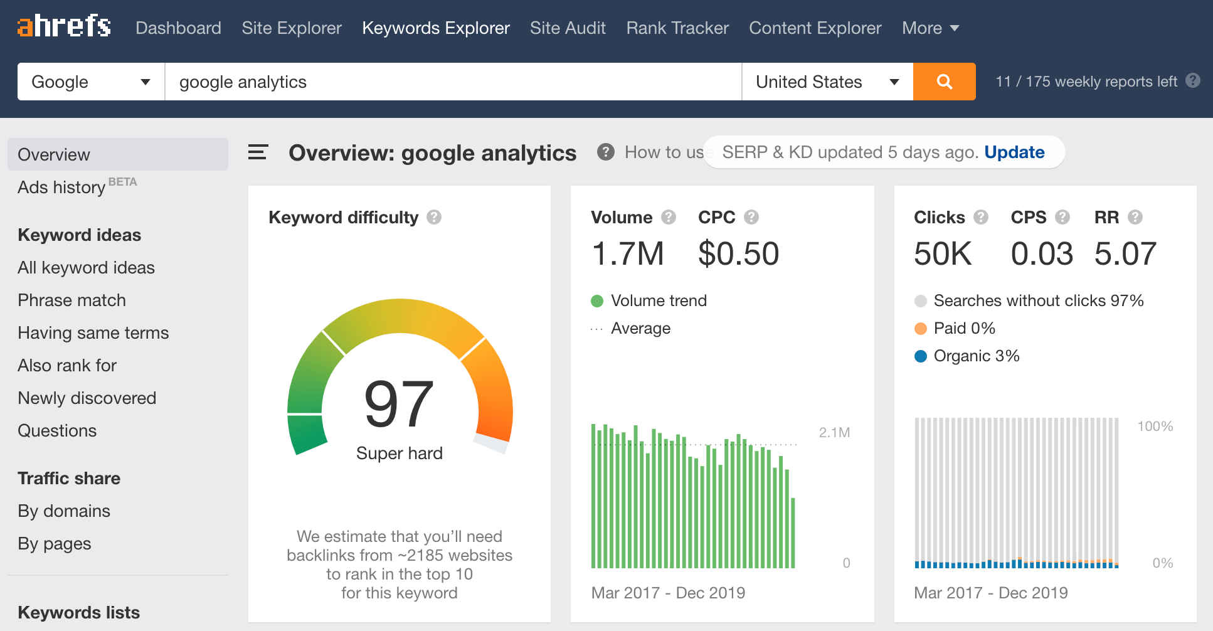Open Questions report
Screen dimensions: 1213x631
pyautogui.click(x=57, y=430)
